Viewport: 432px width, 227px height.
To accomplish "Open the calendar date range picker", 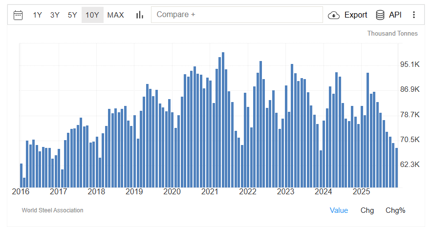I will tap(18, 15).
